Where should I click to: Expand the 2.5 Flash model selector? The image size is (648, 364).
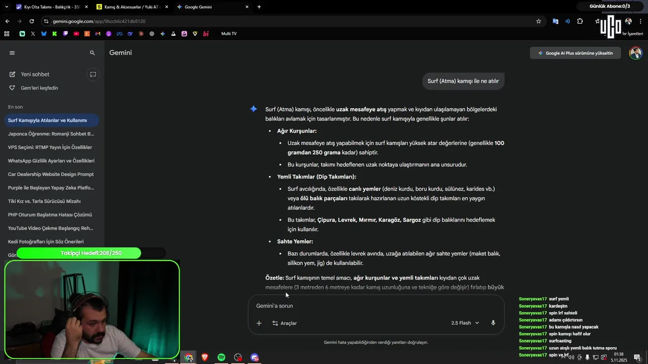[x=465, y=323]
